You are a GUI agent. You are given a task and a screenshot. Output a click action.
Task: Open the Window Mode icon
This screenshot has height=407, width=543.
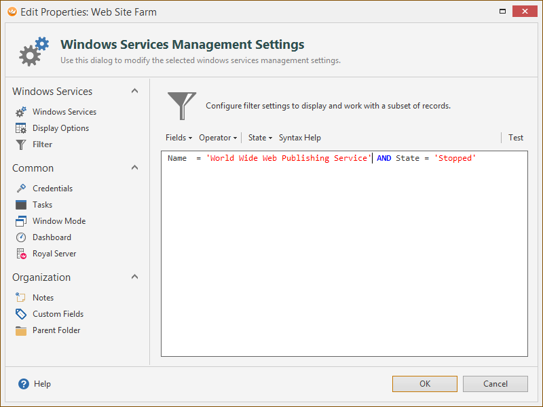21,221
